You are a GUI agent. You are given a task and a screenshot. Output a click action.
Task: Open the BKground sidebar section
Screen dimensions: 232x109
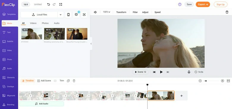pos(9,96)
